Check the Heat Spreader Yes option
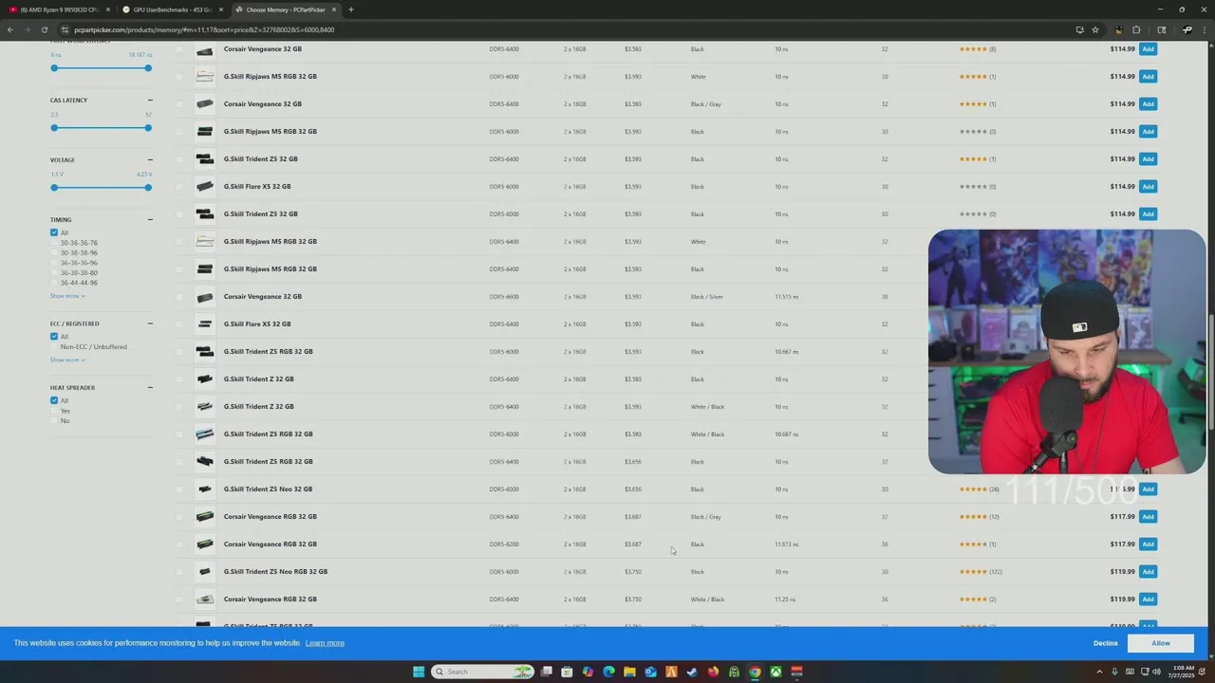Viewport: 1215px width, 683px height. (54, 411)
